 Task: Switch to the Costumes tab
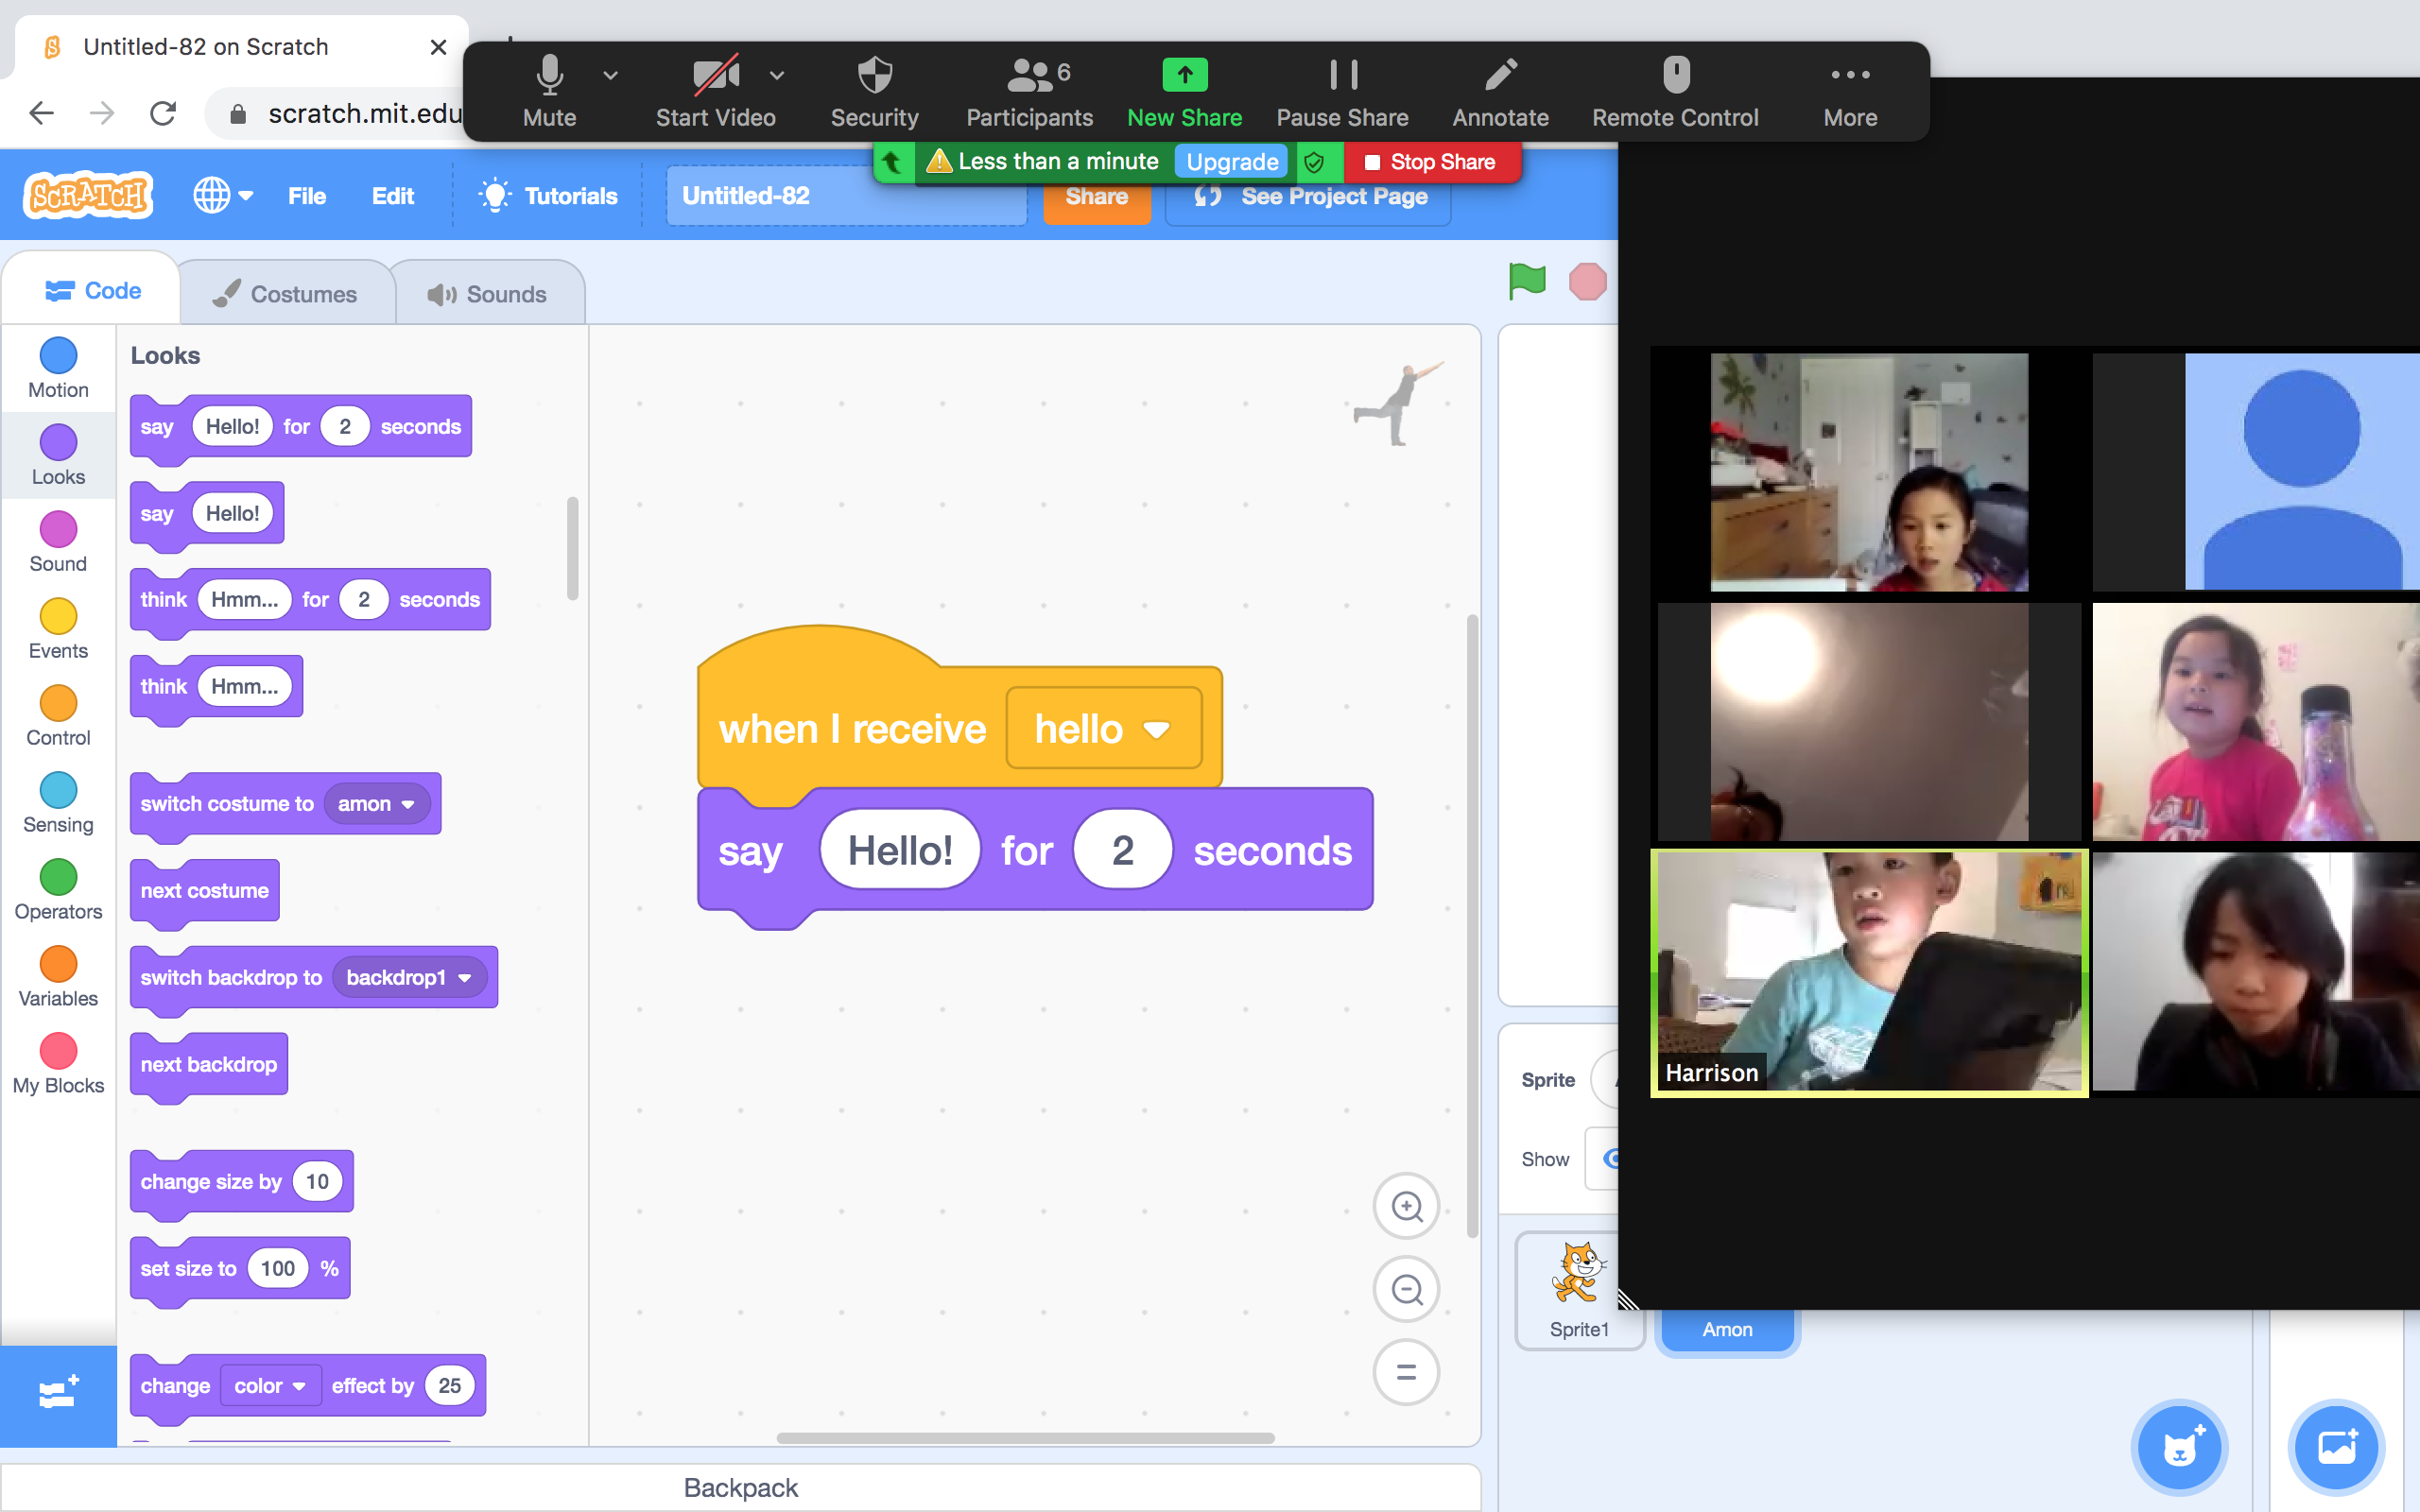click(x=287, y=294)
